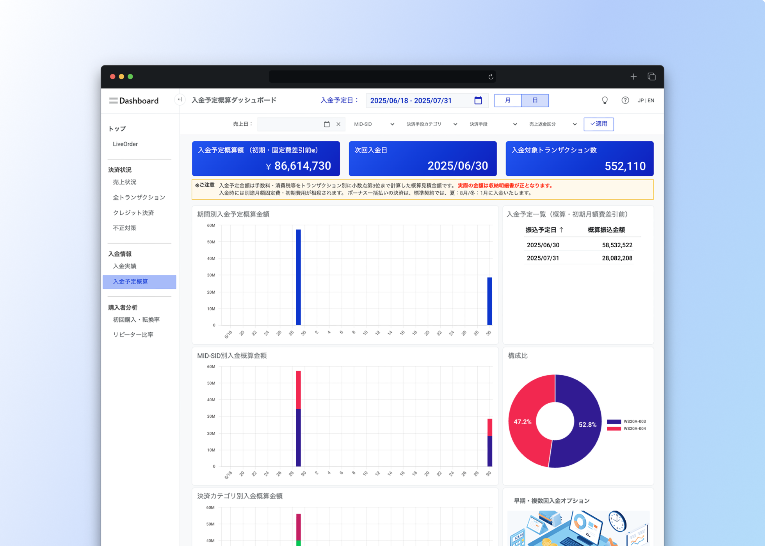Open the 売上日 calendar icon
The image size is (765, 546).
coord(327,124)
